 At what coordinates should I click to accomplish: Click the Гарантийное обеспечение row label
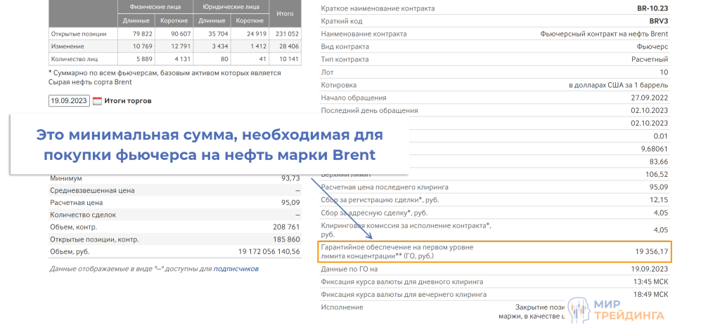(x=397, y=251)
